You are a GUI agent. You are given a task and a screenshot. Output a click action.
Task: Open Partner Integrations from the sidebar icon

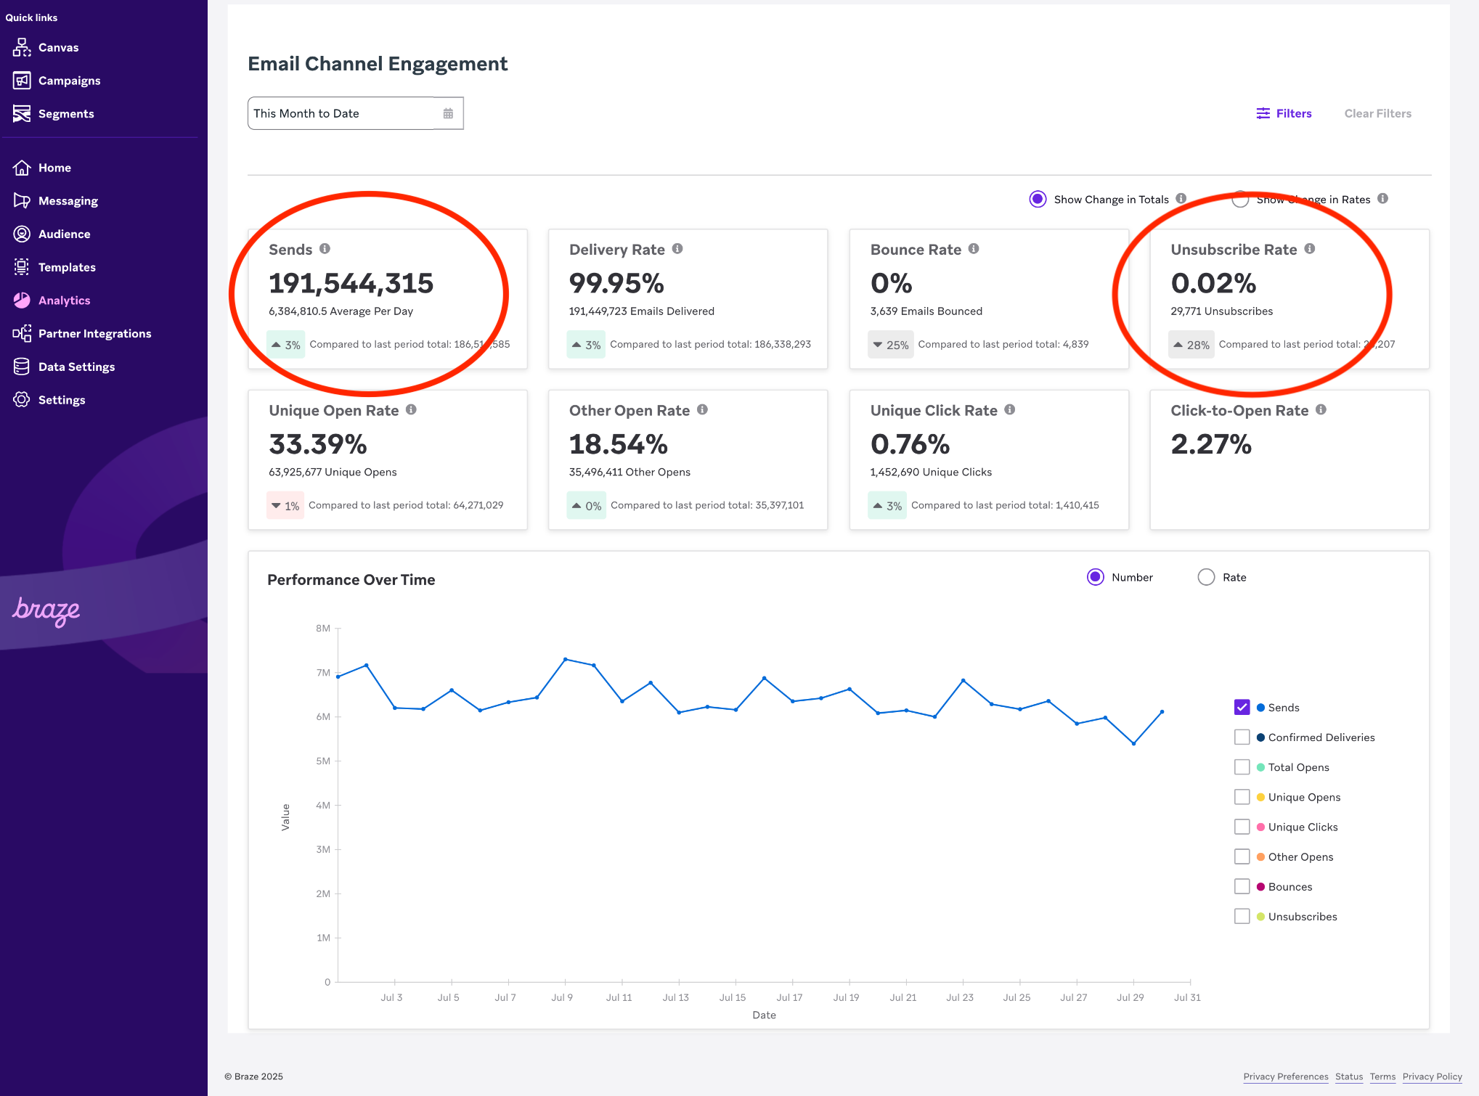point(22,334)
